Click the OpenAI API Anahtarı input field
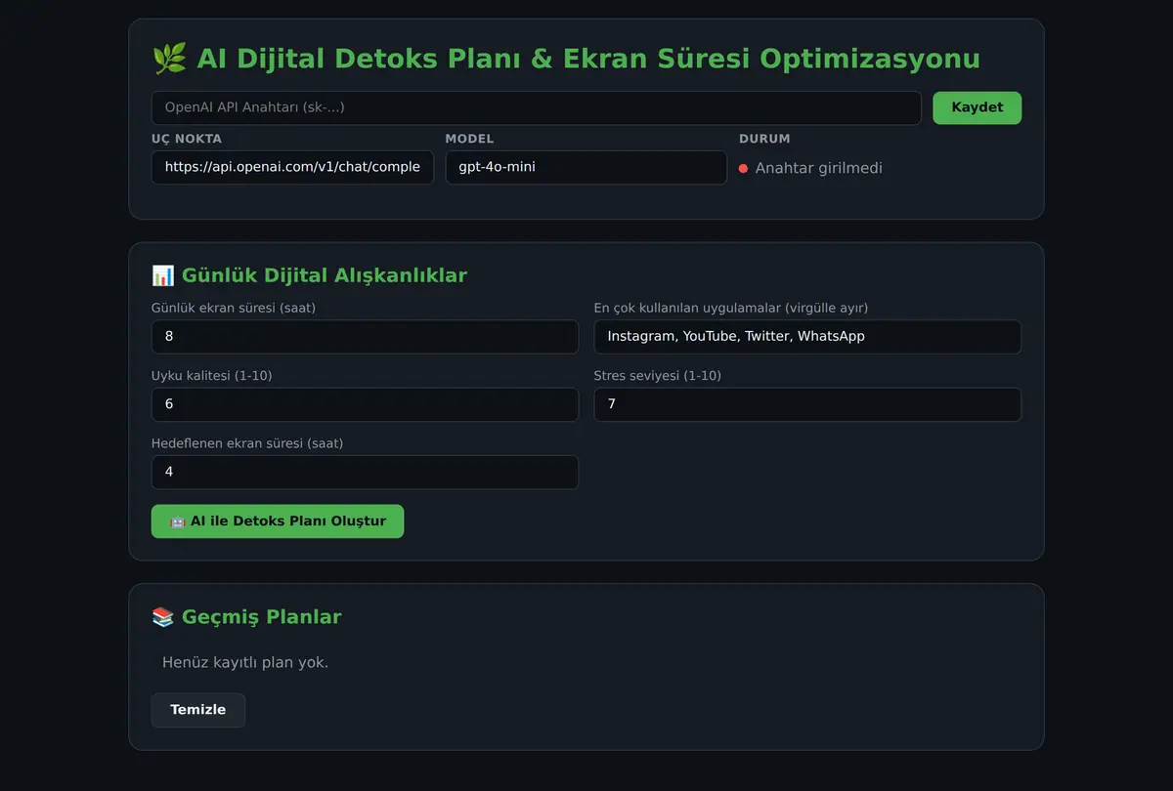Viewport: 1173px width, 791px height. (x=536, y=107)
